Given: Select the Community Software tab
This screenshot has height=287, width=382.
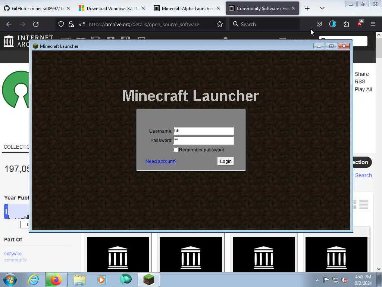Looking at the screenshot, I should [x=262, y=8].
